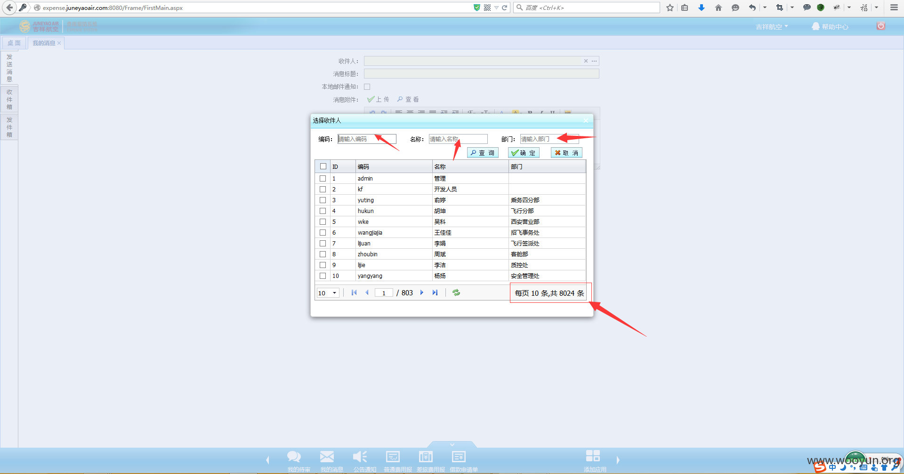Click the speech bubble browser icon
904x474 pixels.
point(807,8)
